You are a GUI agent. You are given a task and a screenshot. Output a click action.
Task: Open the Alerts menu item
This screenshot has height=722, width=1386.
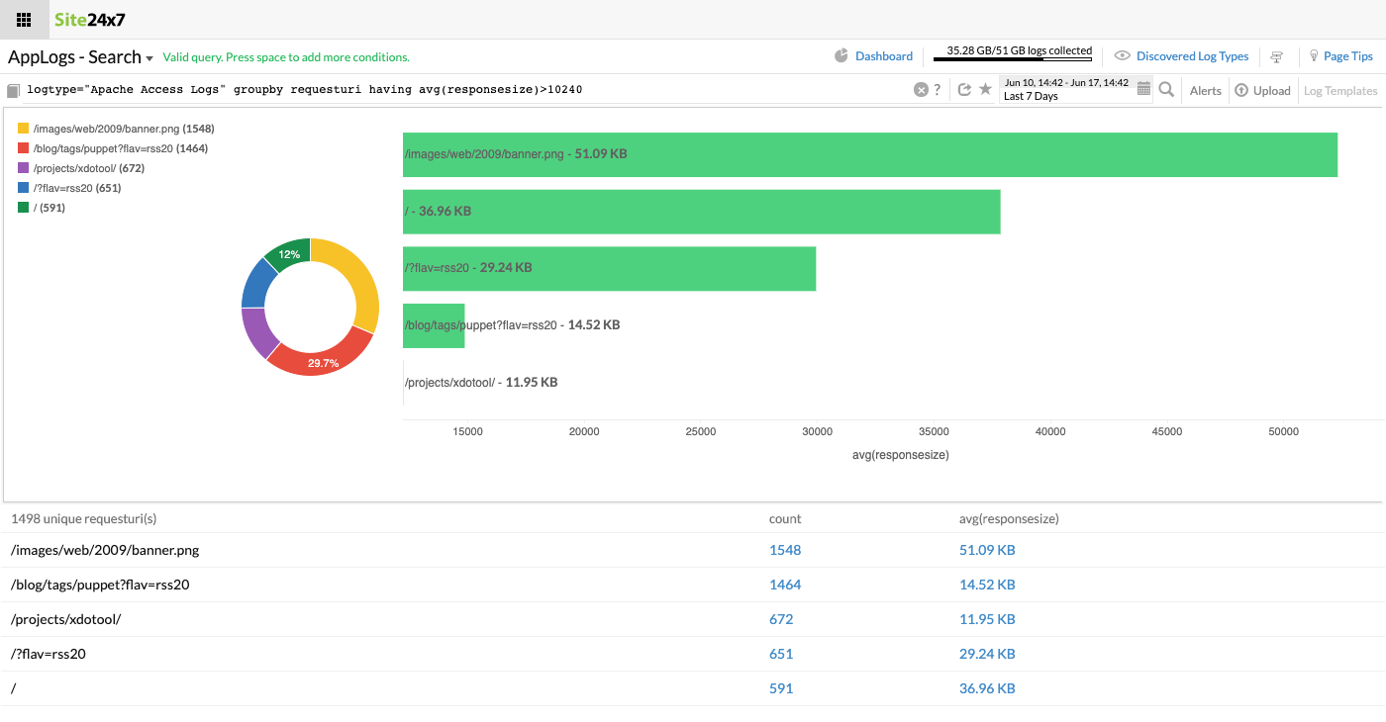point(1205,91)
